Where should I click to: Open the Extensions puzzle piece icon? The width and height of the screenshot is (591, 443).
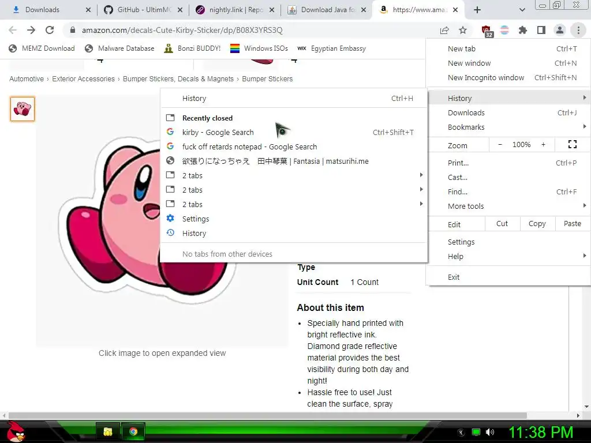[x=523, y=30]
